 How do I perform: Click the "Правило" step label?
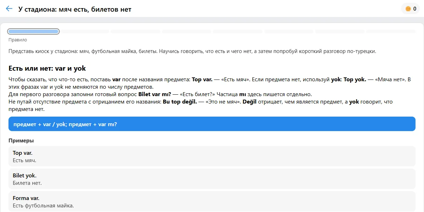[18, 40]
